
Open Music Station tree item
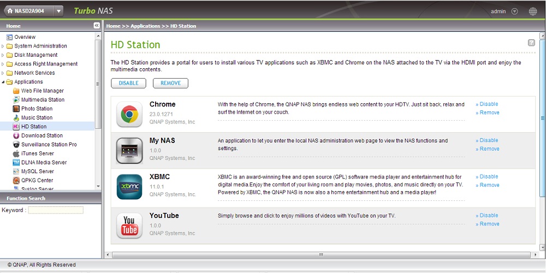tap(37, 118)
